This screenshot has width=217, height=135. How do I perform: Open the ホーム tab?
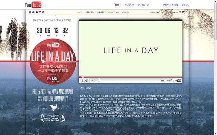coord(80,12)
